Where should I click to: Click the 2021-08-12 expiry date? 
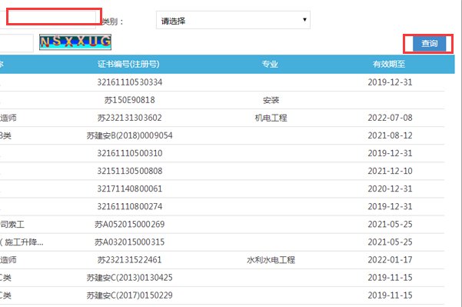pyautogui.click(x=390, y=135)
